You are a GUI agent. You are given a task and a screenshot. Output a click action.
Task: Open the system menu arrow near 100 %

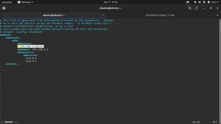pos(218,2)
